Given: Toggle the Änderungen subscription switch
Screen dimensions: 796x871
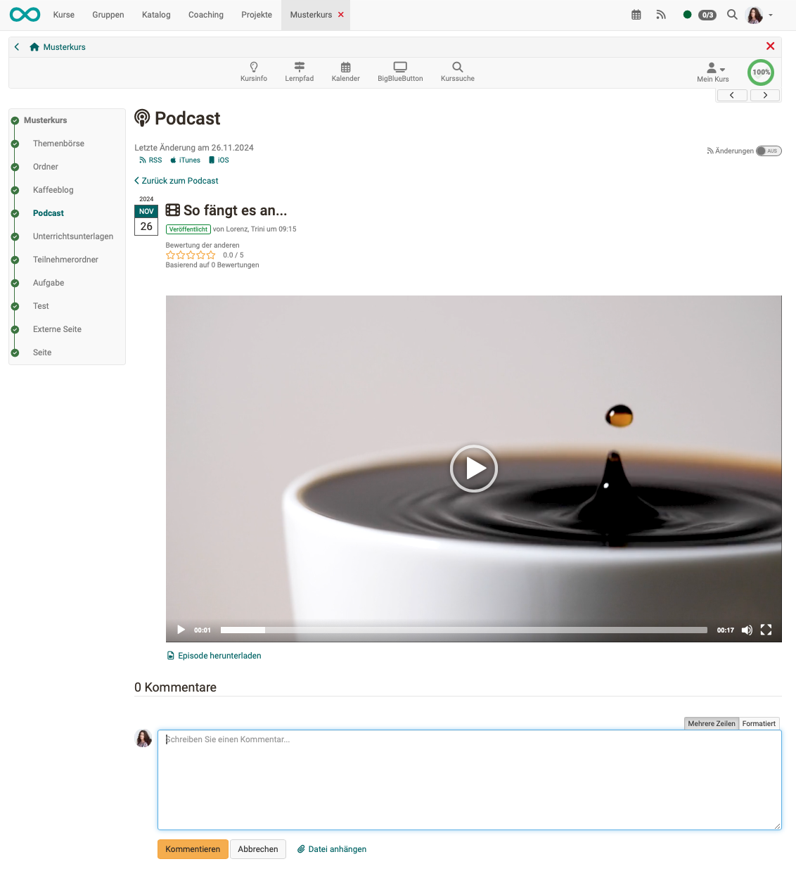Looking at the screenshot, I should click(x=769, y=151).
